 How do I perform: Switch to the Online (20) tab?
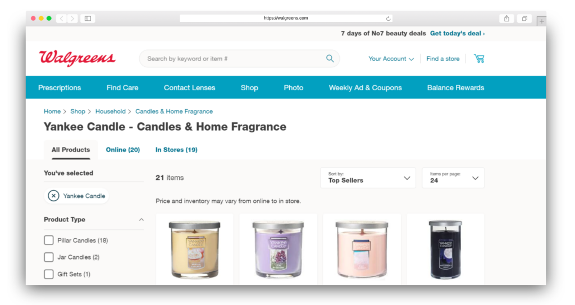[123, 150]
